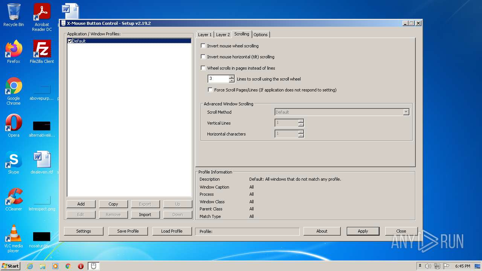Switch to the Layer 1 tab

click(x=205, y=35)
